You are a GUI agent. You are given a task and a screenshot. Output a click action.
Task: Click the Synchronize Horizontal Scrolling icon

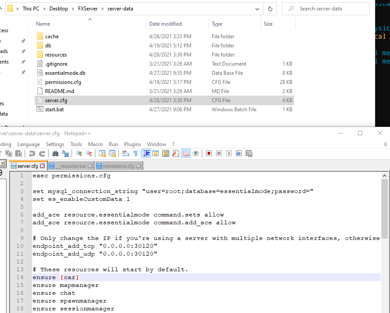[112, 153]
